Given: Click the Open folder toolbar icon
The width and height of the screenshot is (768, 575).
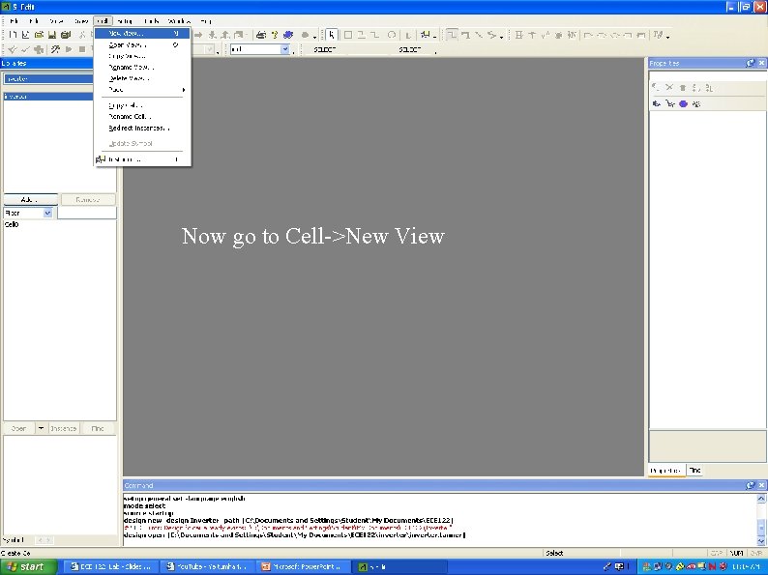Looking at the screenshot, I should point(39,35).
